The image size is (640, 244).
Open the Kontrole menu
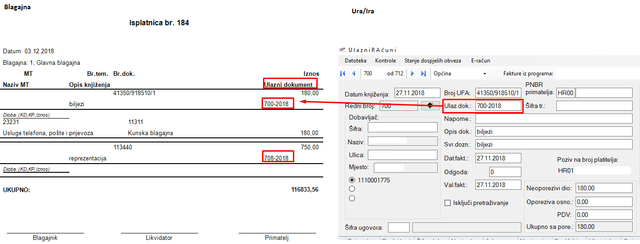coord(385,61)
